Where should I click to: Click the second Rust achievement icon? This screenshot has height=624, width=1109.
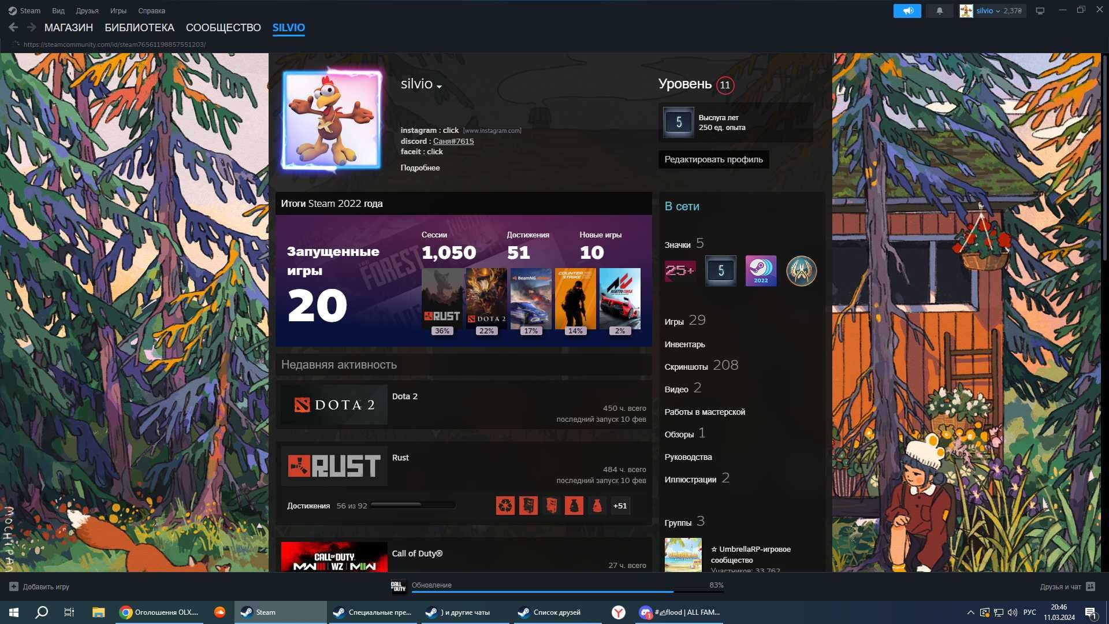(x=529, y=506)
